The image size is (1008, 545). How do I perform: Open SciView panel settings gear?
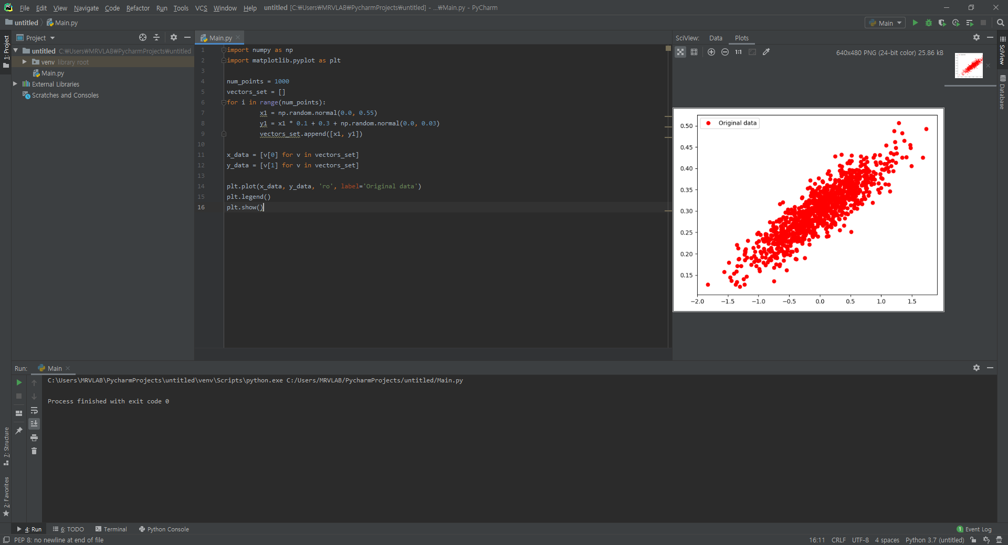(976, 37)
